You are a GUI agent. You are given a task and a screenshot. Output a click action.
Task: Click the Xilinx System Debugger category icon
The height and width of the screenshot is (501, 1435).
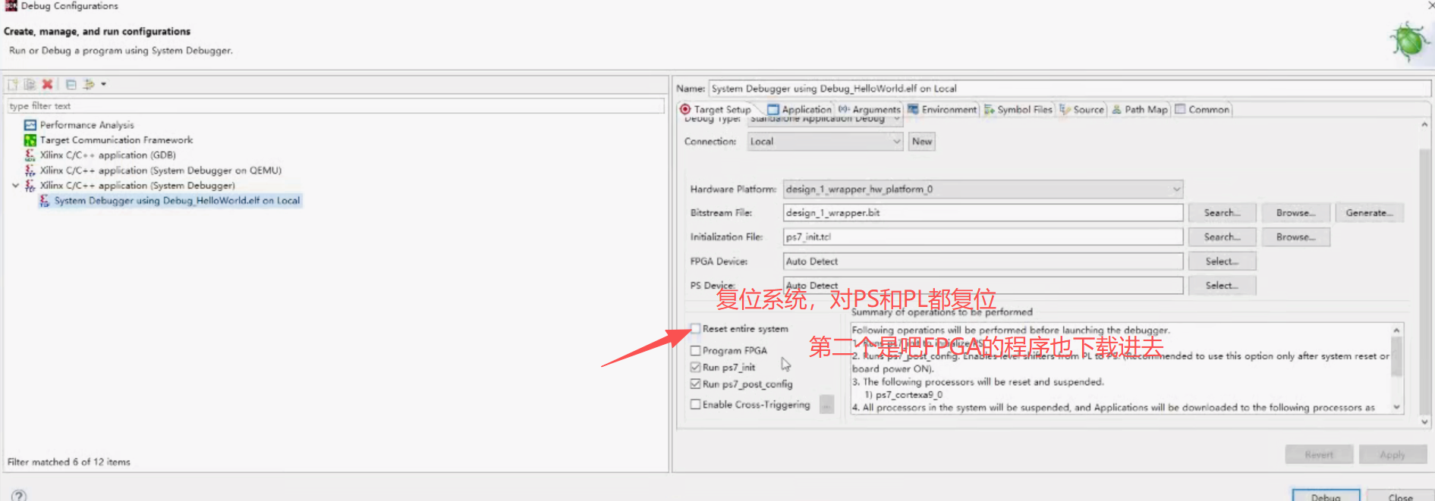(30, 186)
